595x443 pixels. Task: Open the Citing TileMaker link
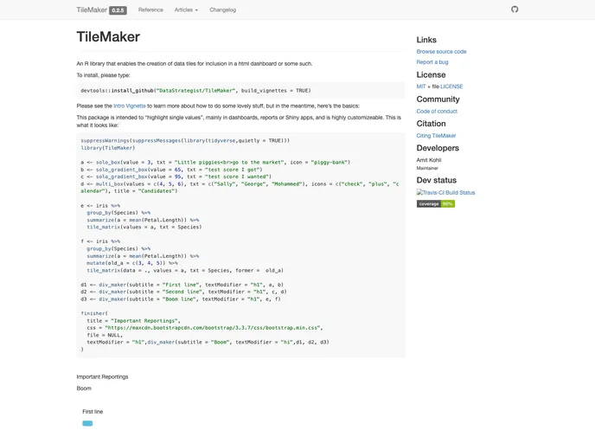[436, 136]
